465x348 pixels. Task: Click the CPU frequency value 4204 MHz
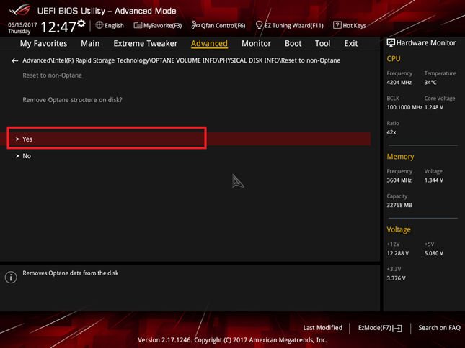click(399, 83)
